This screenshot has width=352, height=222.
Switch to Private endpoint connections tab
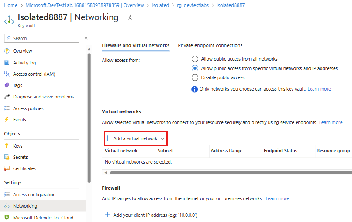[x=210, y=45]
